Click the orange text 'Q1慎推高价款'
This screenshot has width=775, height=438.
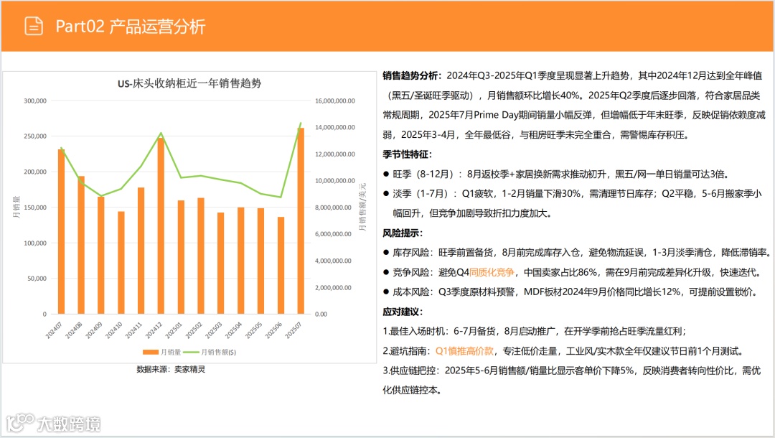pyautogui.click(x=464, y=351)
